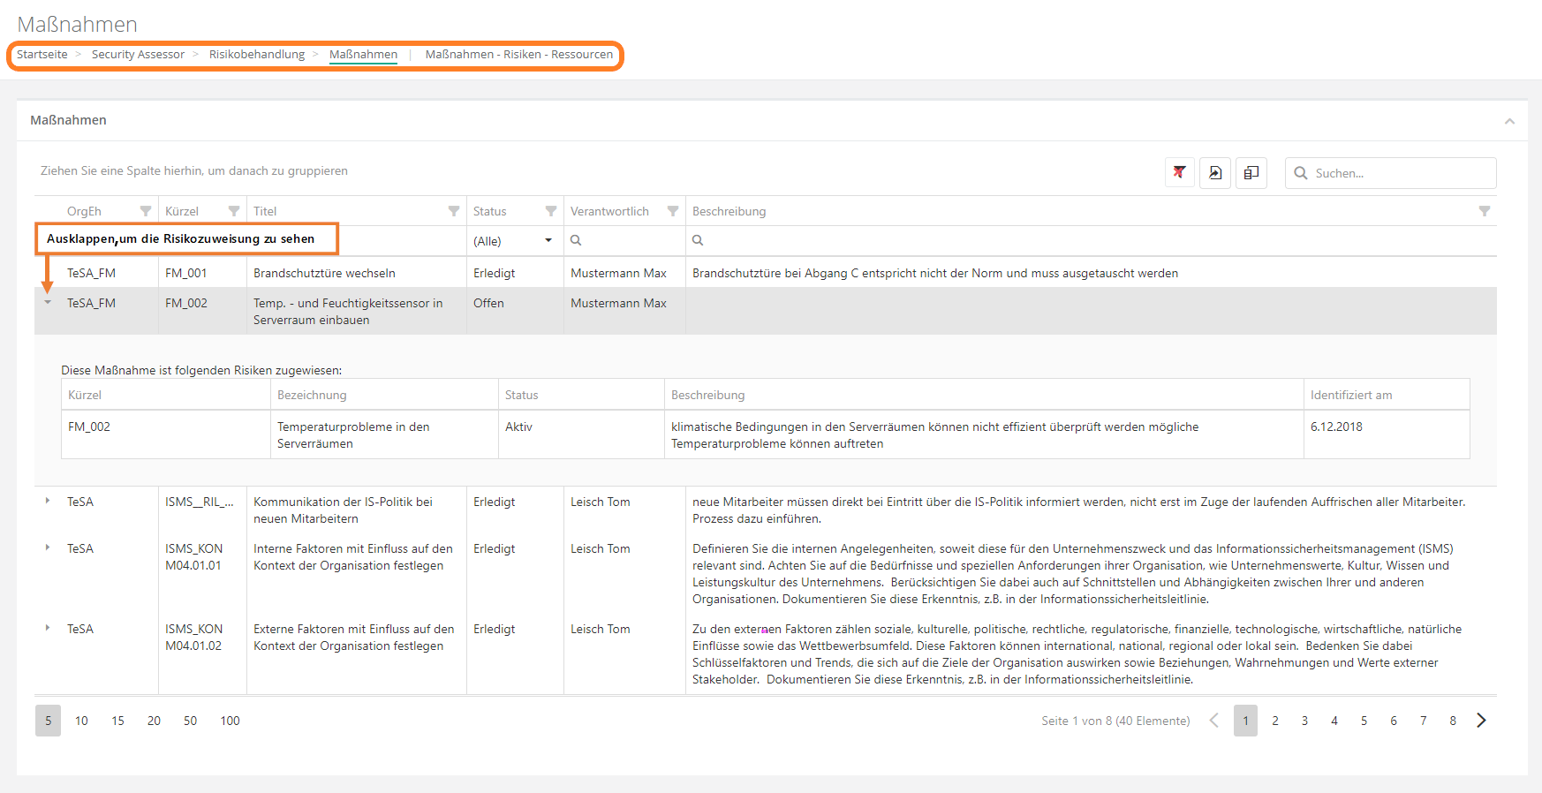Click the Beschreibung column filter funnel

click(1485, 211)
